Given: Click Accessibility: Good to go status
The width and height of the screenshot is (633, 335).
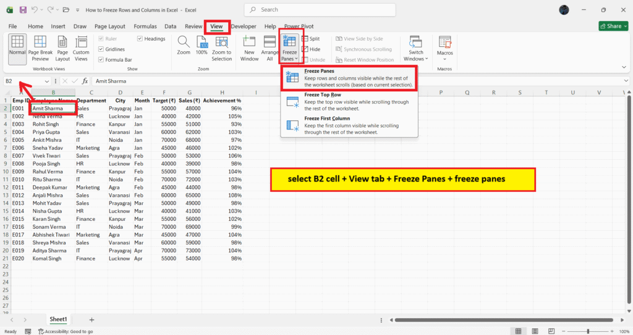Looking at the screenshot, I should 66,331.
